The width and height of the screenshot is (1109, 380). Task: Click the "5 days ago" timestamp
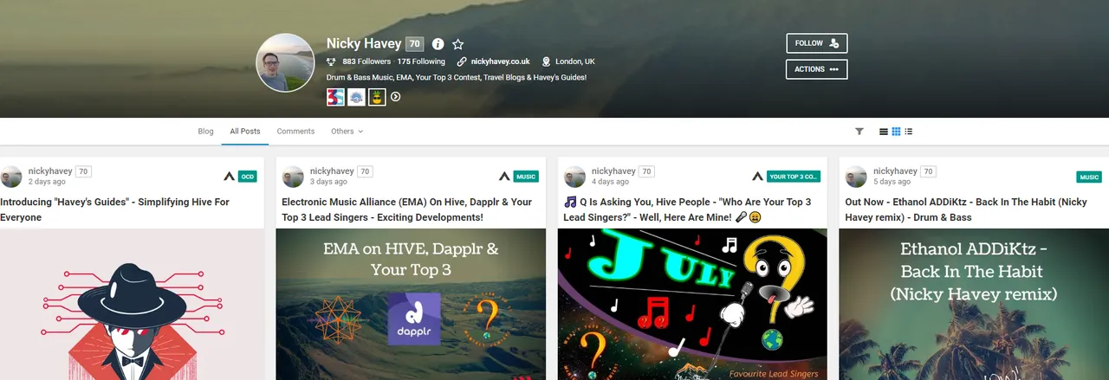pos(892,182)
